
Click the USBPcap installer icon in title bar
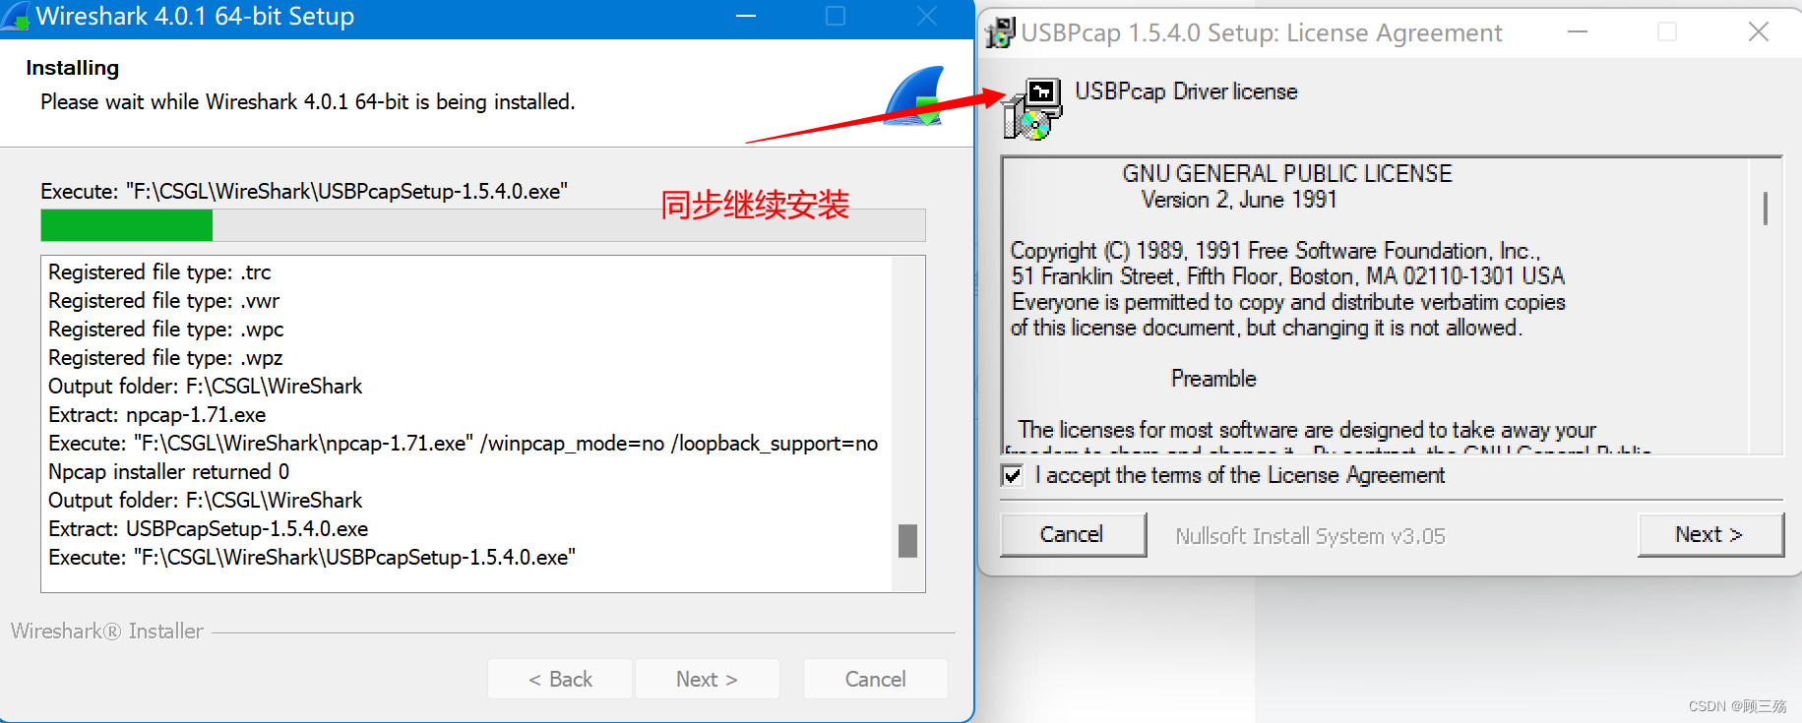(1000, 32)
